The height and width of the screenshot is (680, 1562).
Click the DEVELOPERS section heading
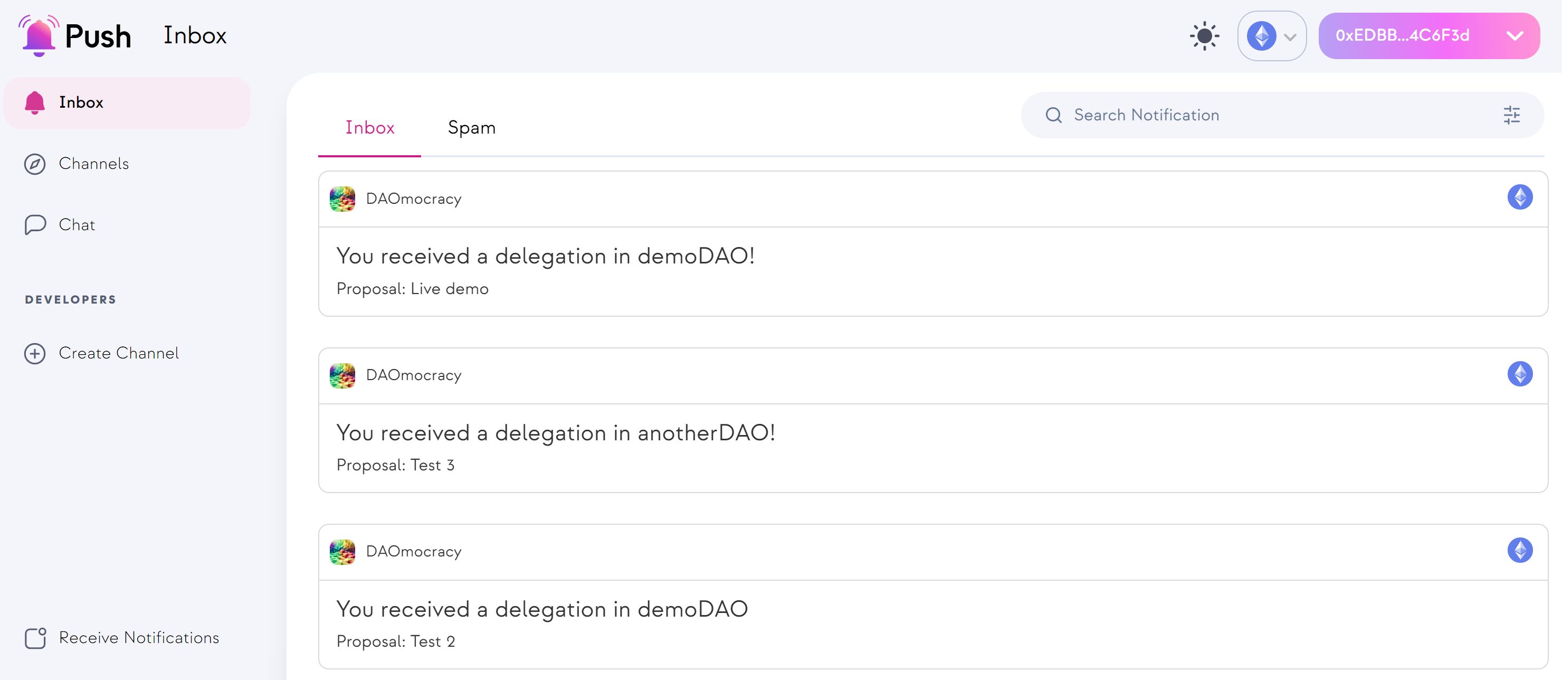point(70,300)
